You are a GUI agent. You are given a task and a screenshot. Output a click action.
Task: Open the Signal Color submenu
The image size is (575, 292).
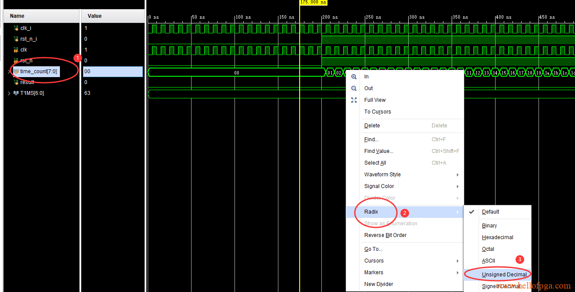pyautogui.click(x=379, y=186)
